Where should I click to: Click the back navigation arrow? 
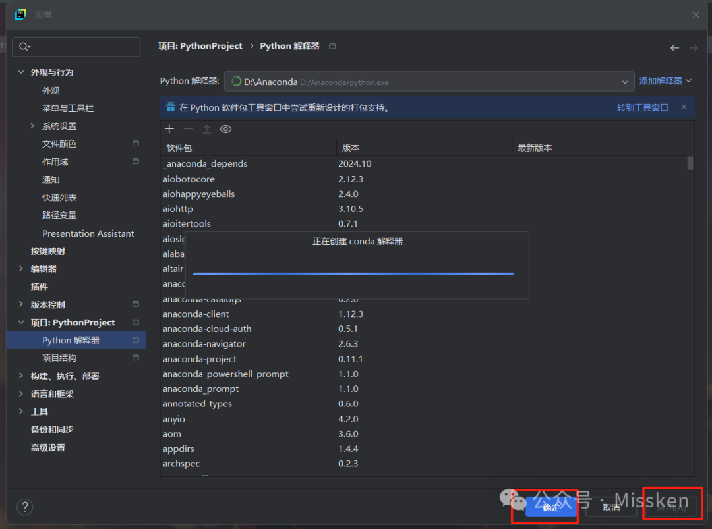675,47
